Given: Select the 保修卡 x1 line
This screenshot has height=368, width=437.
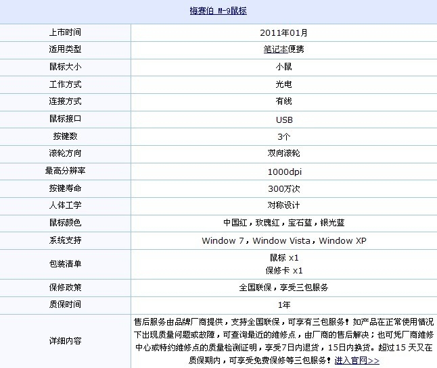Looking at the screenshot, I should [284, 270].
